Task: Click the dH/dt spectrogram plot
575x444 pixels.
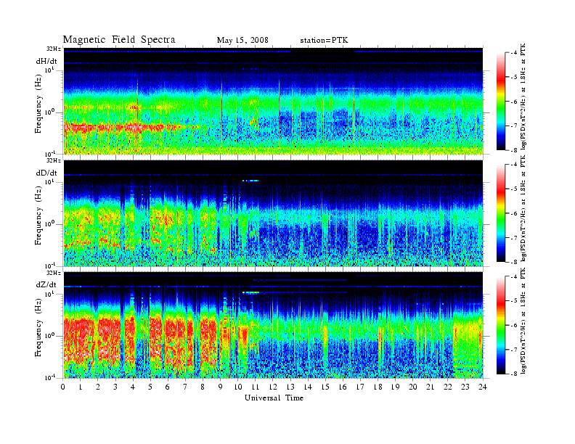Action: click(273, 101)
